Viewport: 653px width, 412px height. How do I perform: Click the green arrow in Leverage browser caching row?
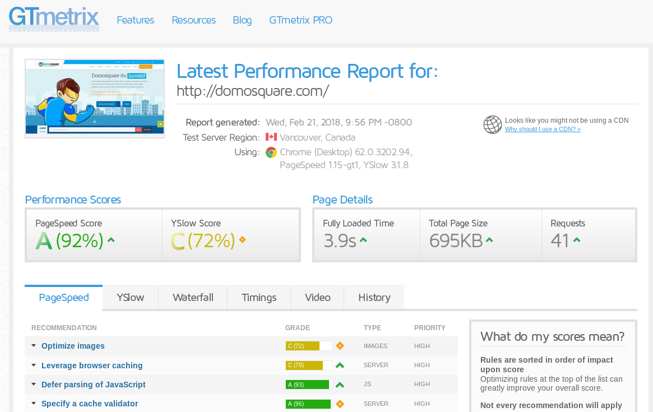(340, 365)
